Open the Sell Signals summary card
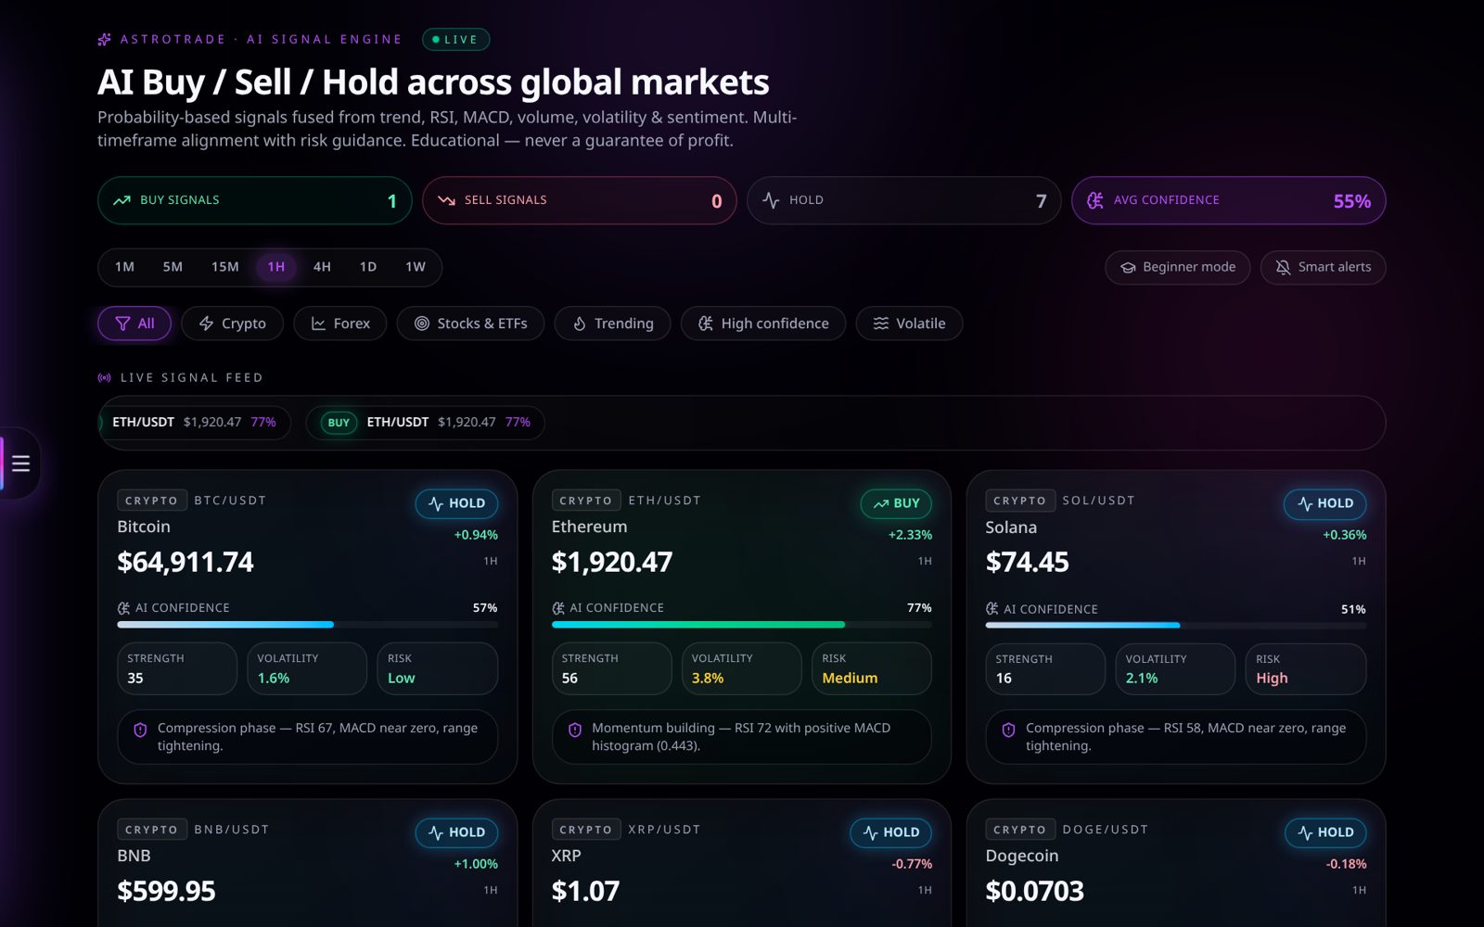This screenshot has height=927, width=1484. coord(580,200)
